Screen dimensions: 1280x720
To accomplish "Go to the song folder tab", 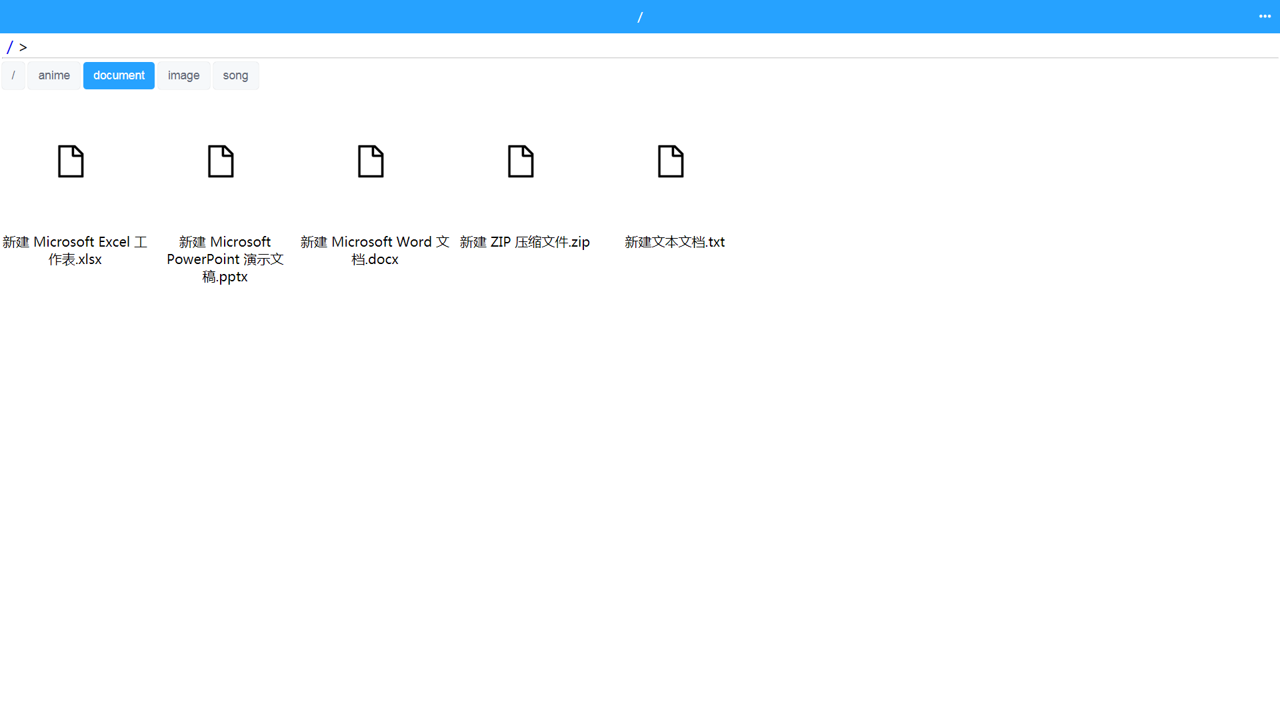I will click(x=235, y=75).
